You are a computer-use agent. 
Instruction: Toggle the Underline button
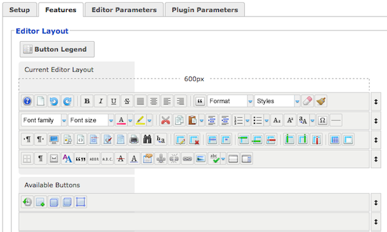(114, 101)
